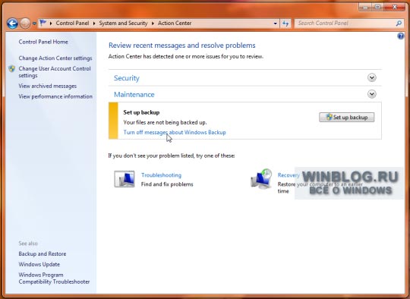Click the Action Center flag icon in address bar
The height and width of the screenshot is (299, 410).
pos(43,23)
